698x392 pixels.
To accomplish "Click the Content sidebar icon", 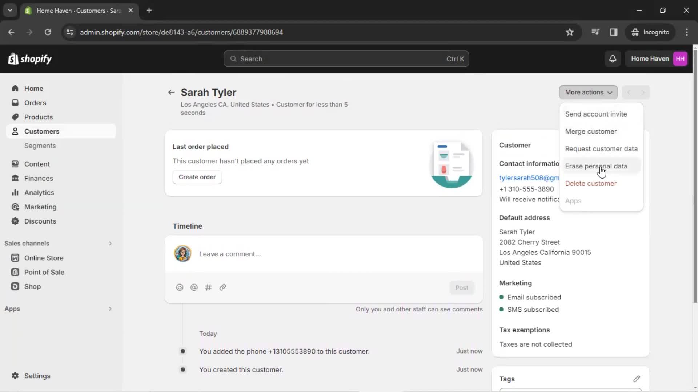I will (15, 164).
